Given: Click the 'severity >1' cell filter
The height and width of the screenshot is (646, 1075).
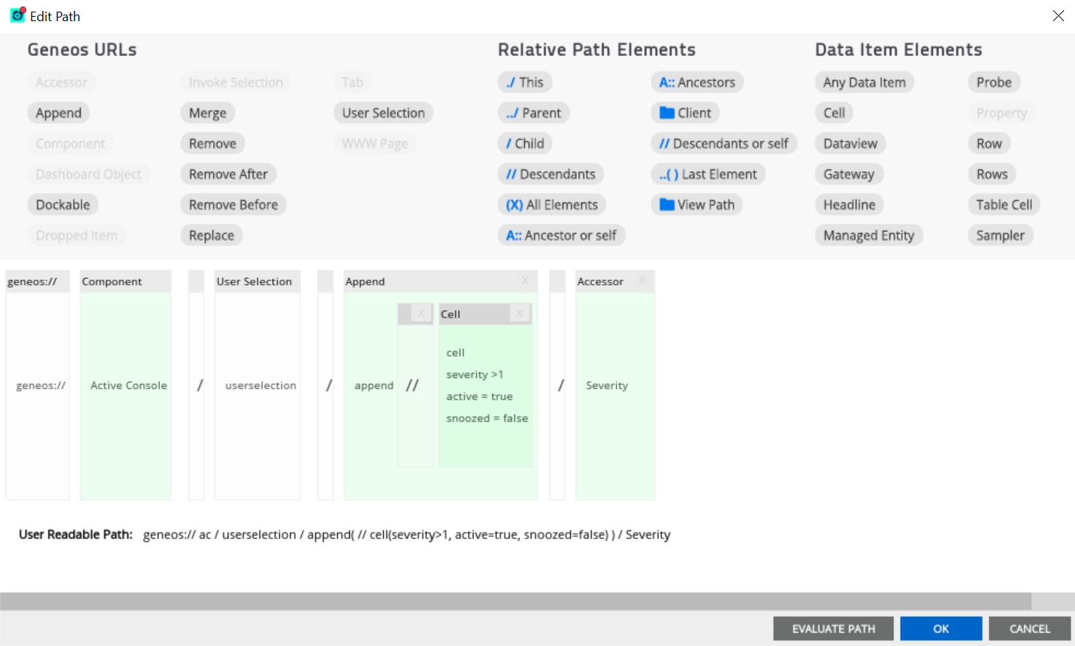Looking at the screenshot, I should pyautogui.click(x=475, y=374).
